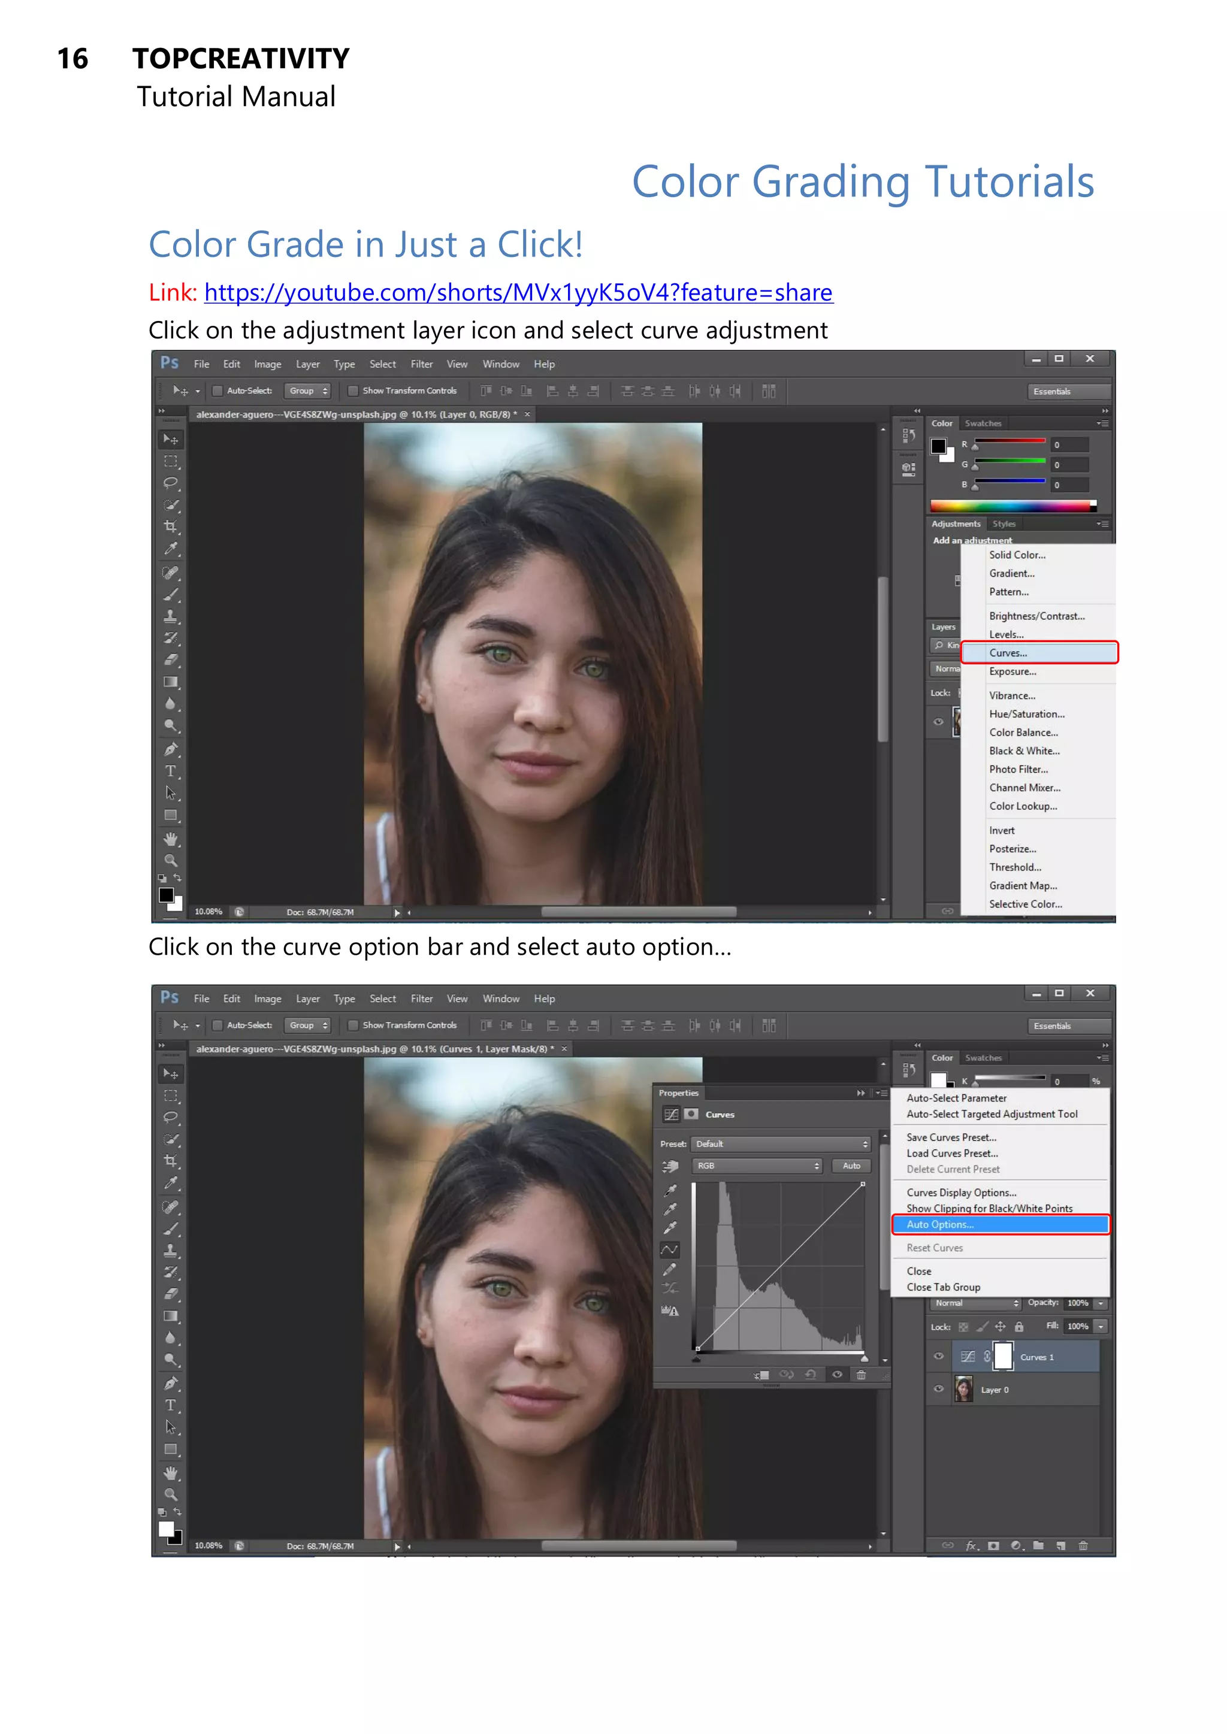Viewport: 1227px width, 1734px height.
Task: Select the Hand tool in the first screenshot
Action: pyautogui.click(x=171, y=839)
